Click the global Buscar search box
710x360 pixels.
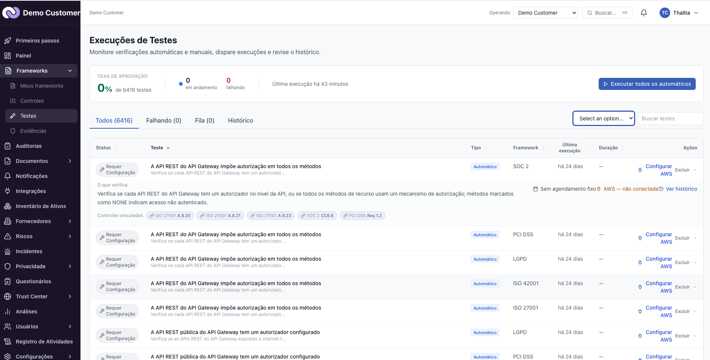[x=607, y=13]
